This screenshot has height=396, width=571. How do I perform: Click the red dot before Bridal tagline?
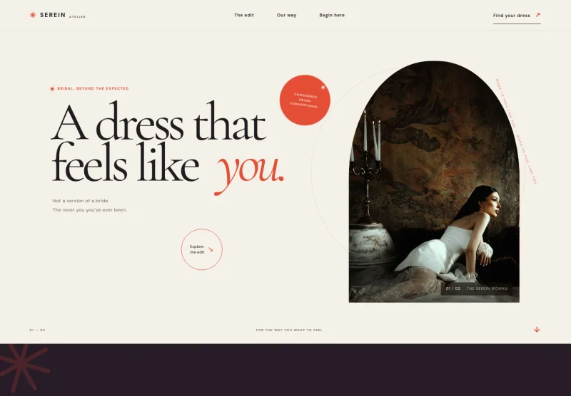52,88
